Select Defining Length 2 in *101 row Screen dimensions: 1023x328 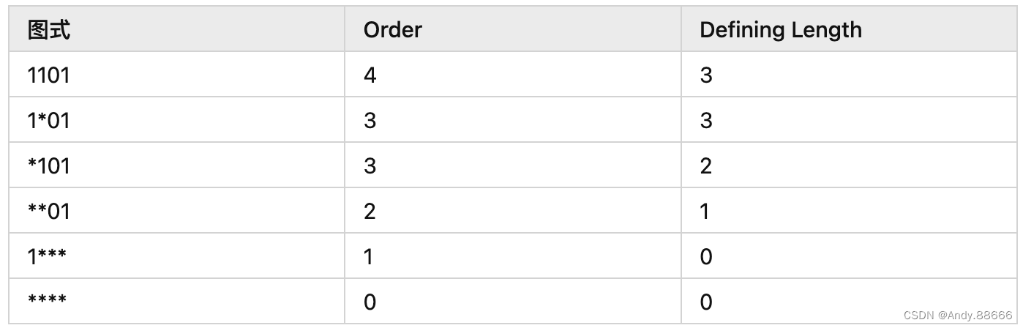tap(706, 165)
